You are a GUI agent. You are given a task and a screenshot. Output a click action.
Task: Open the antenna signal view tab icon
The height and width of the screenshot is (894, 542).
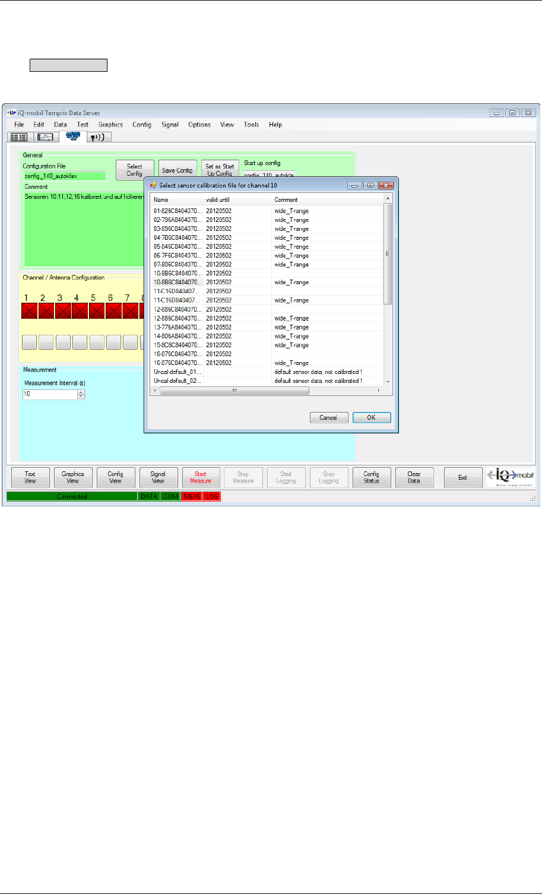(99, 137)
